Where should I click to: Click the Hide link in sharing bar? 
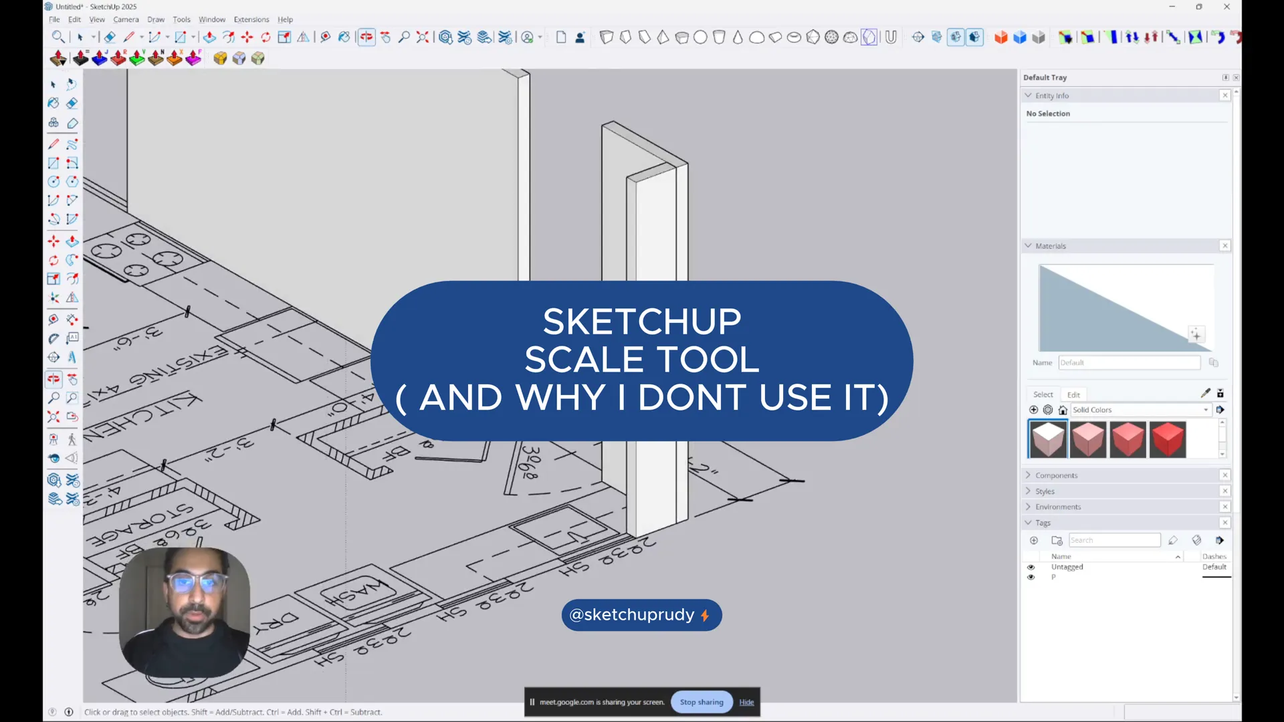click(746, 702)
